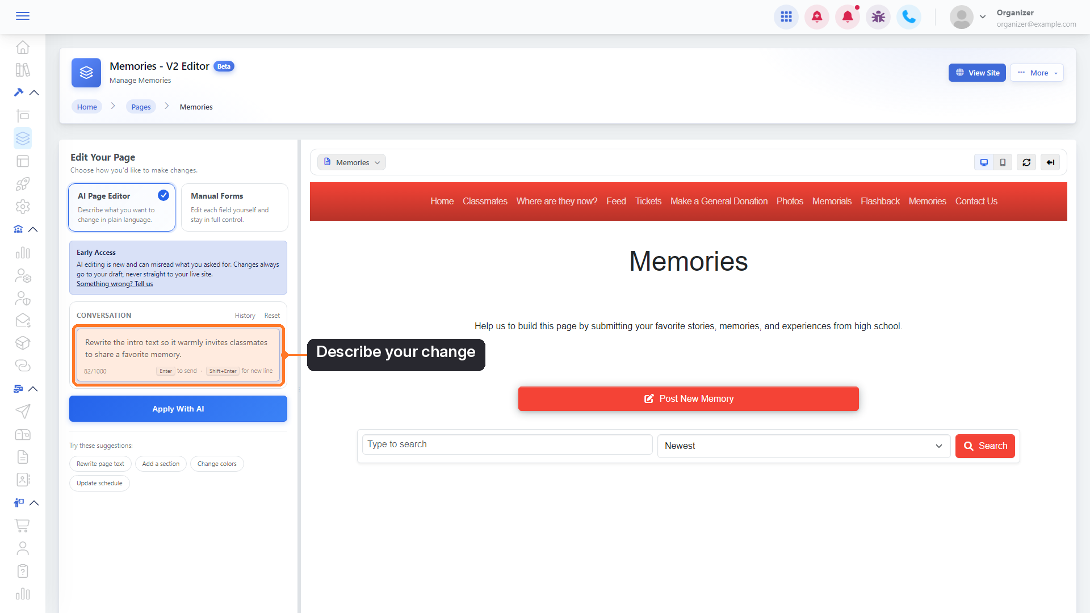Screen dimensions: 1090x613
Task: Refresh the page preview
Action: tap(1026, 162)
